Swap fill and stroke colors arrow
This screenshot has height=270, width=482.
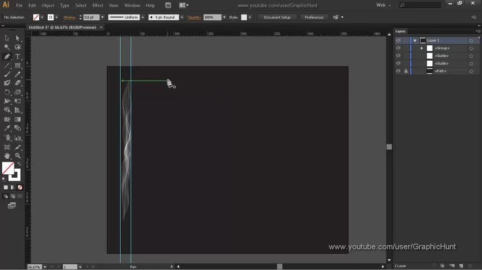coord(19,164)
